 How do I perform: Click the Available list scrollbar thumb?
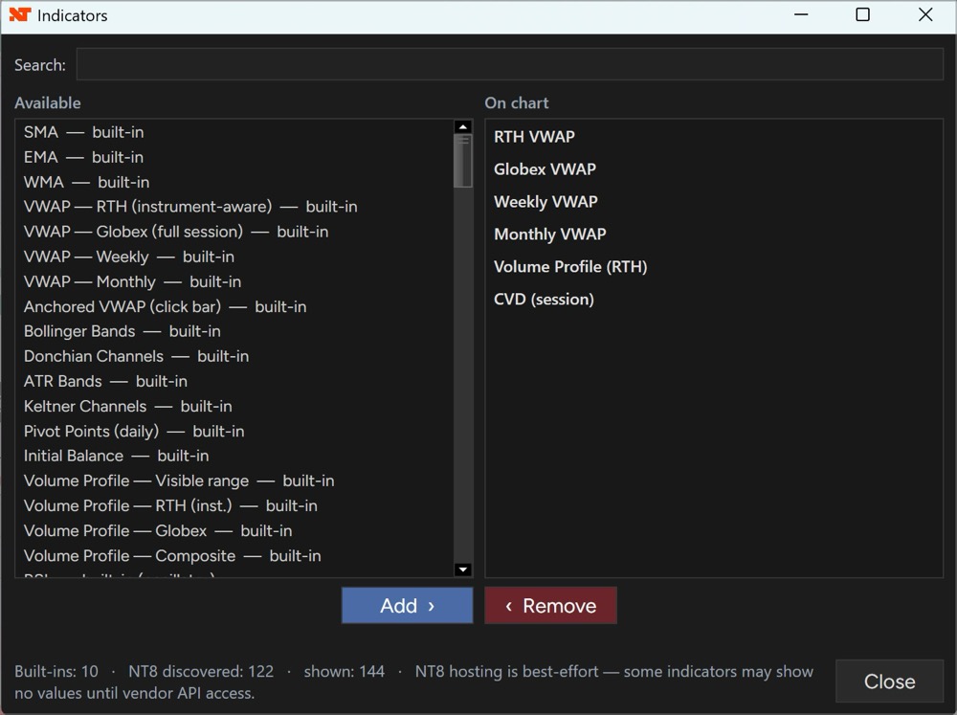tap(463, 161)
